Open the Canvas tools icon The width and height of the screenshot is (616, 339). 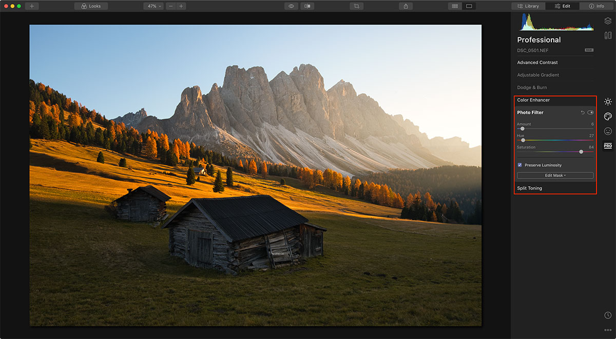(608, 35)
